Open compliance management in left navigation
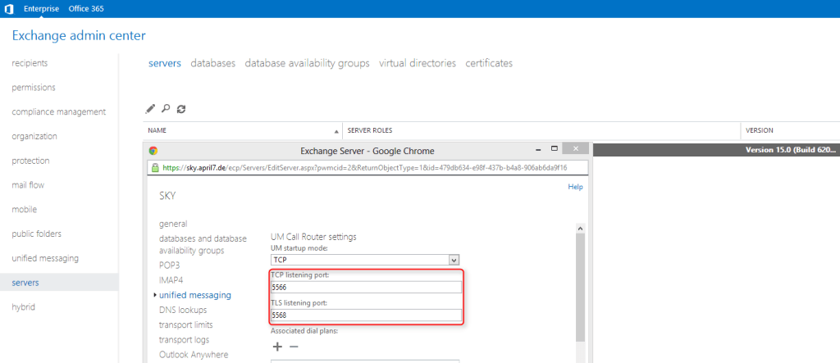 pyautogui.click(x=58, y=112)
